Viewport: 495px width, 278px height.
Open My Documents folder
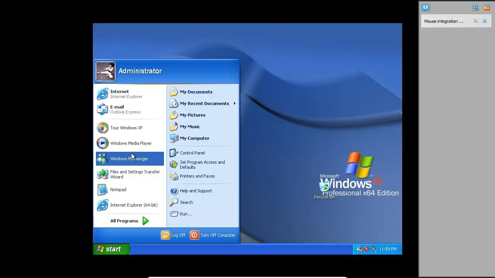coord(203,92)
